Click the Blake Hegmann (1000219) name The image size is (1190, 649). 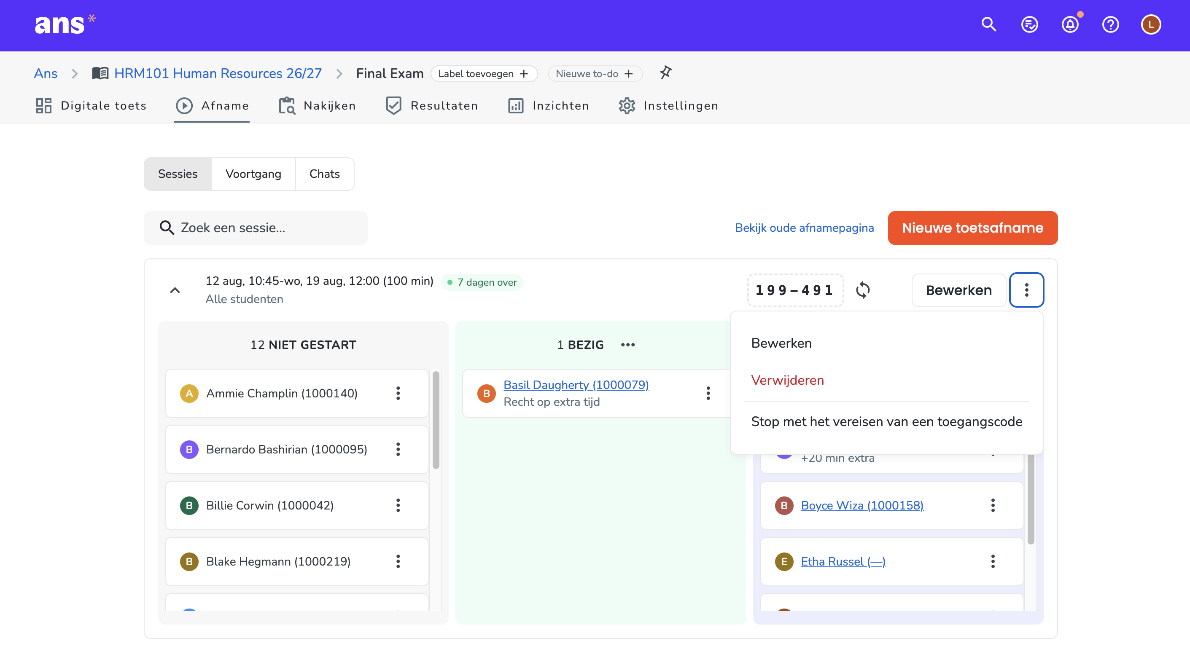tap(278, 561)
